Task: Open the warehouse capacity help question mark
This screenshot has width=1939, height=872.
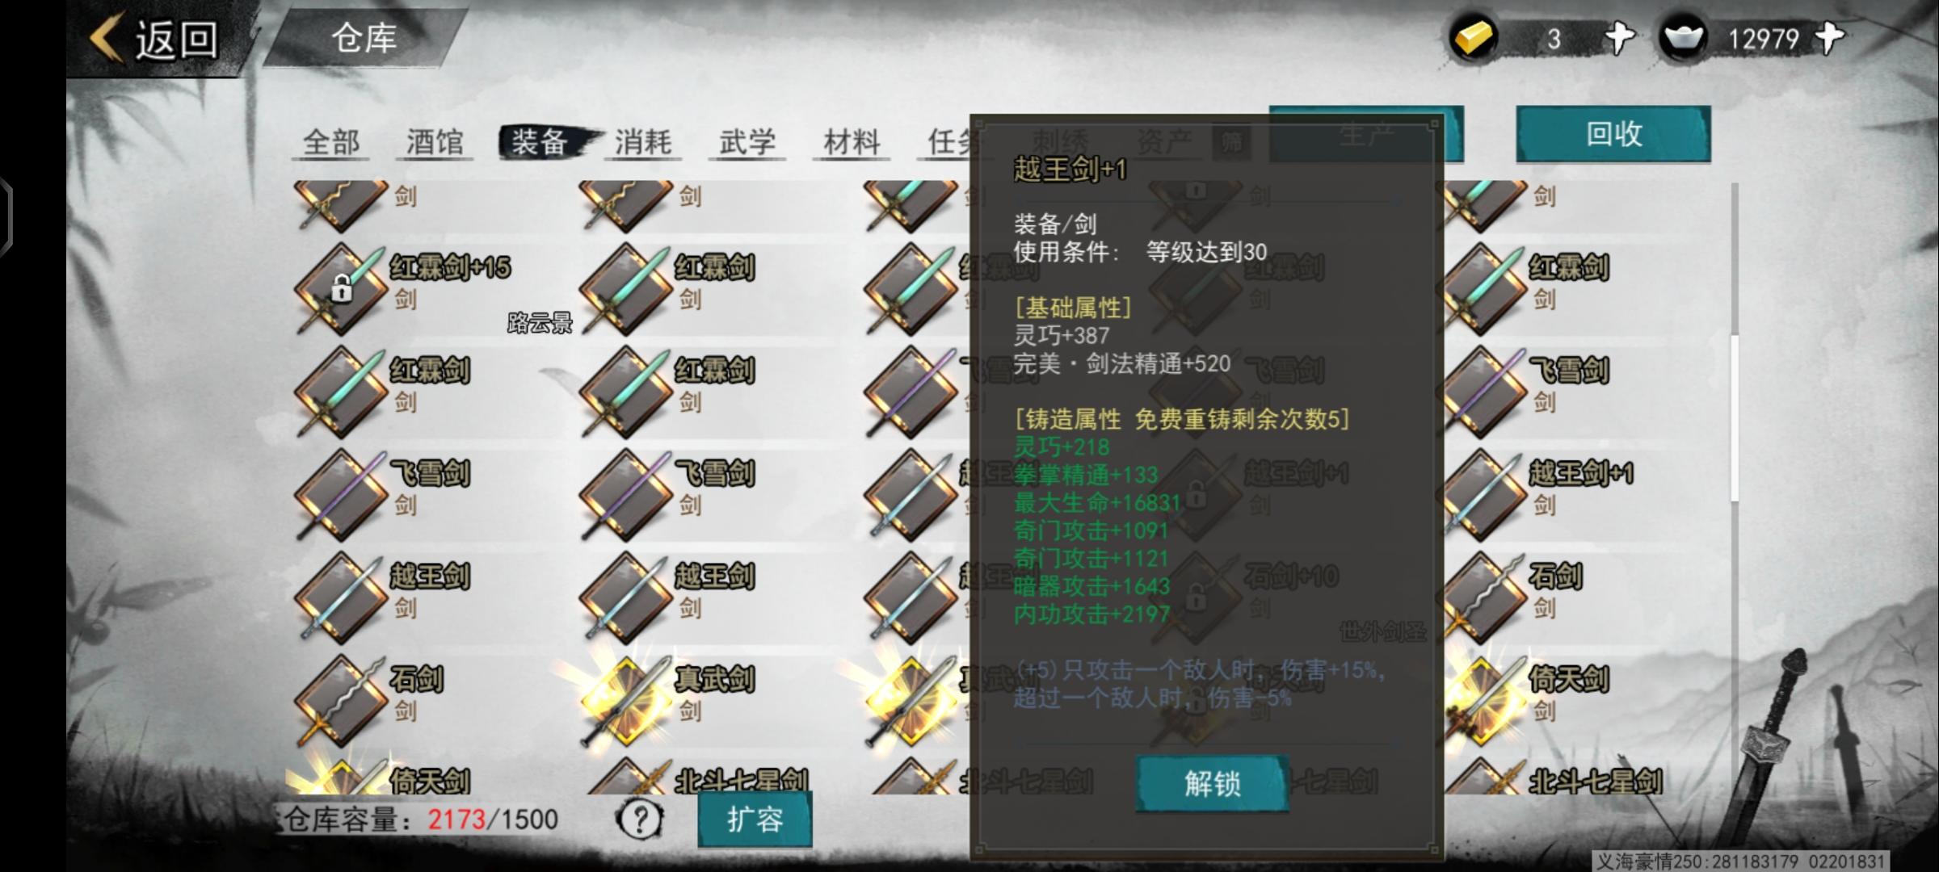Action: pyautogui.click(x=640, y=819)
